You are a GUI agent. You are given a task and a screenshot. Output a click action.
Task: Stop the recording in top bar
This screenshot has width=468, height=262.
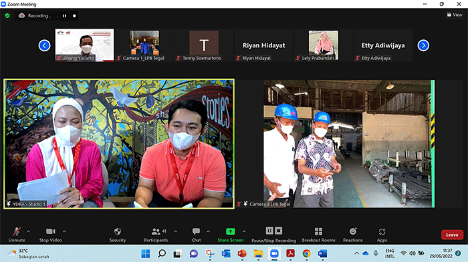(74, 16)
